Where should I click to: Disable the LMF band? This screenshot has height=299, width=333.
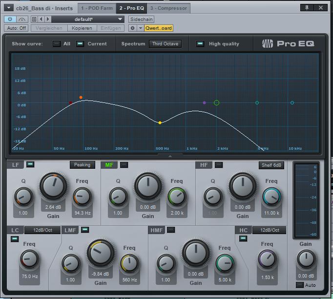coord(85,230)
